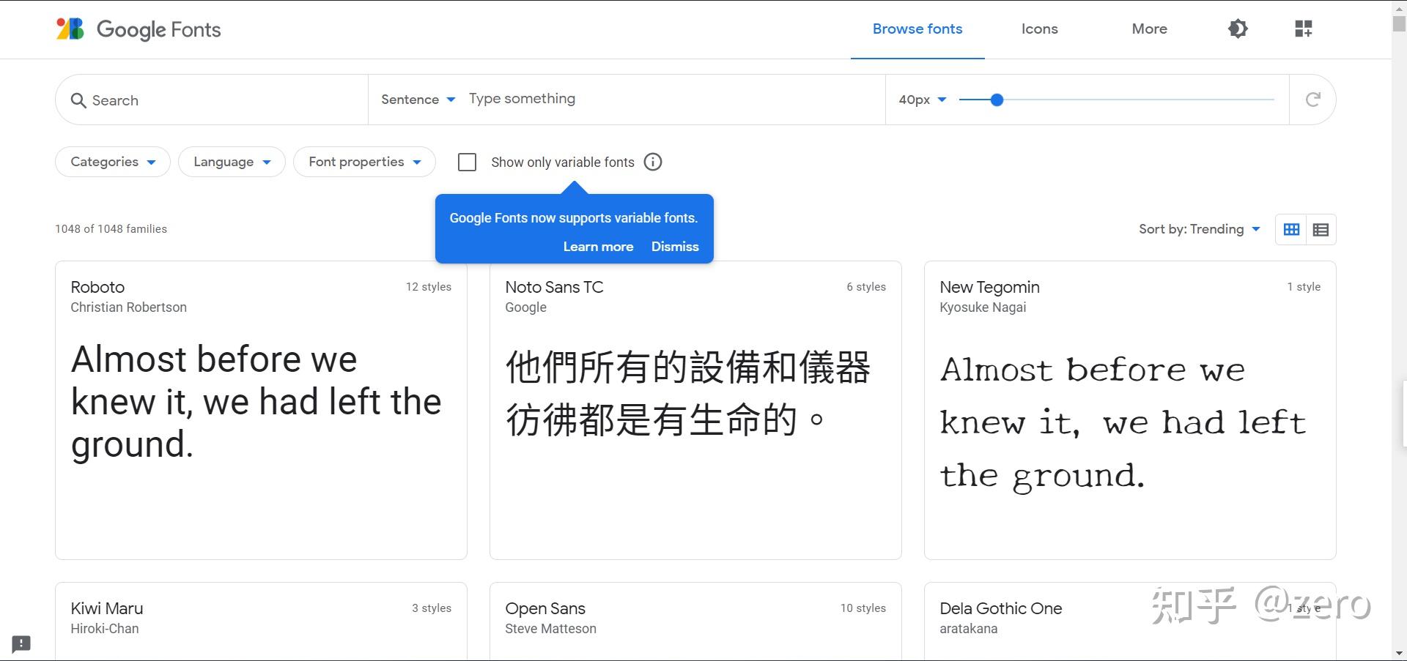Click '1 style' on New Tegomin card
The image size is (1407, 661).
(x=1304, y=287)
